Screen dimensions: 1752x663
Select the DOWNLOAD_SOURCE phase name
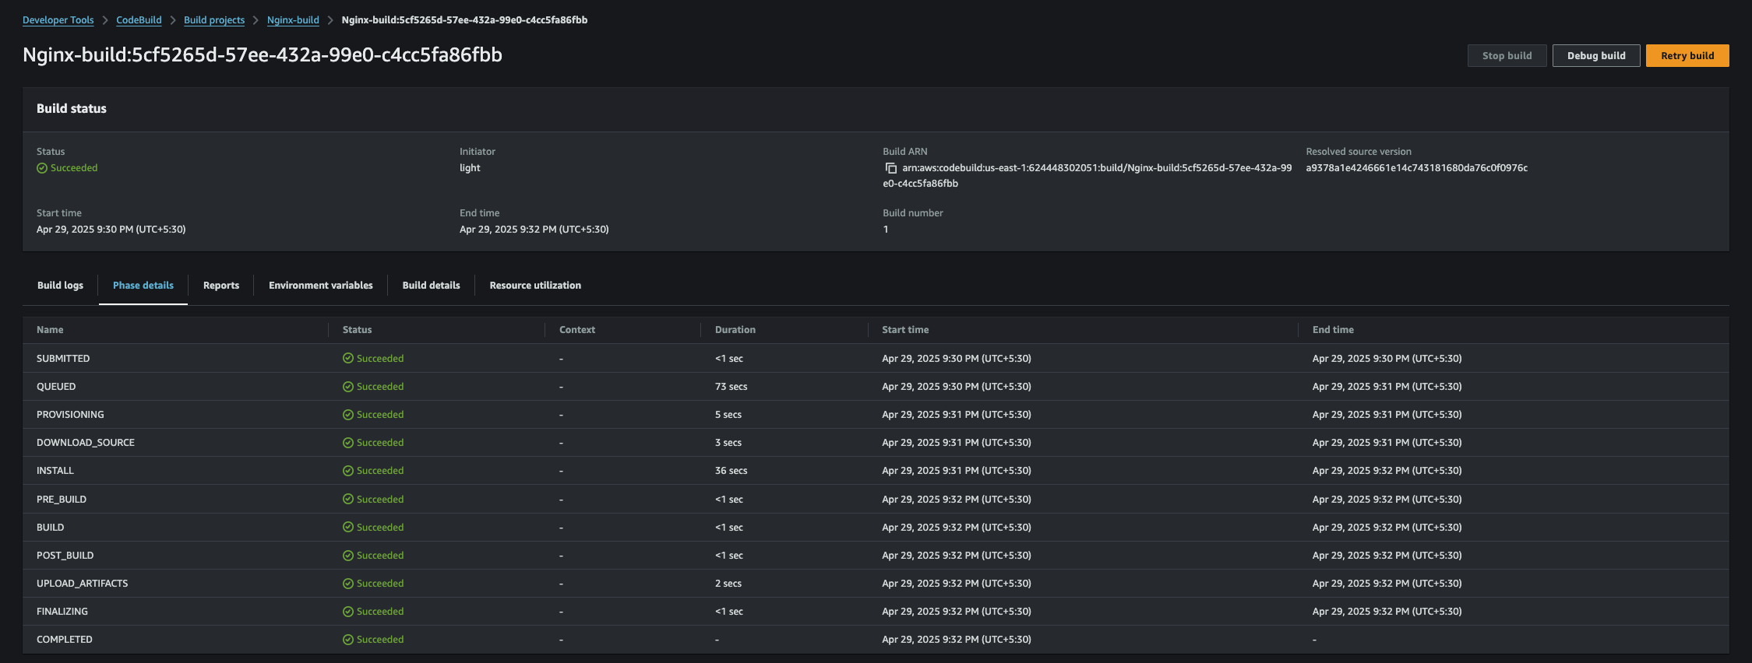86,443
